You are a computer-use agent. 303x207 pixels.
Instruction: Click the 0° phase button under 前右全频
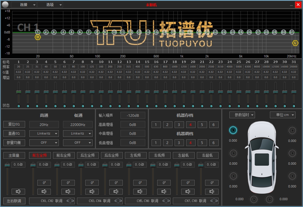pos(68,183)
